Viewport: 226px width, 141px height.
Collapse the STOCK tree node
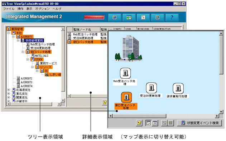(x=28, y=59)
